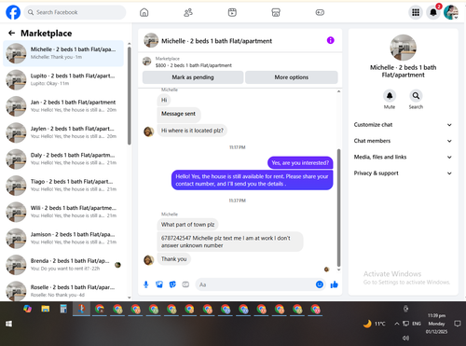Open Lupito conversation in the list
The height and width of the screenshot is (346, 466).
pos(63,79)
